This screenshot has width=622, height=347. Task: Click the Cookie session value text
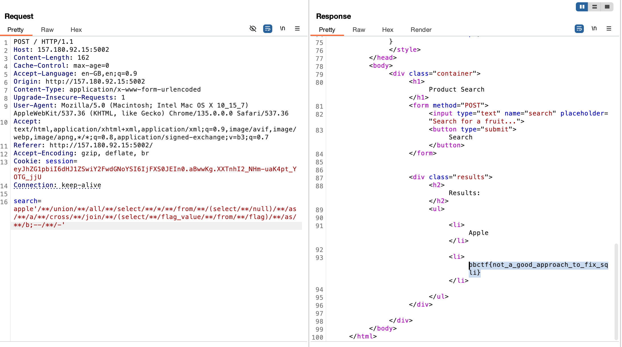[155, 173]
